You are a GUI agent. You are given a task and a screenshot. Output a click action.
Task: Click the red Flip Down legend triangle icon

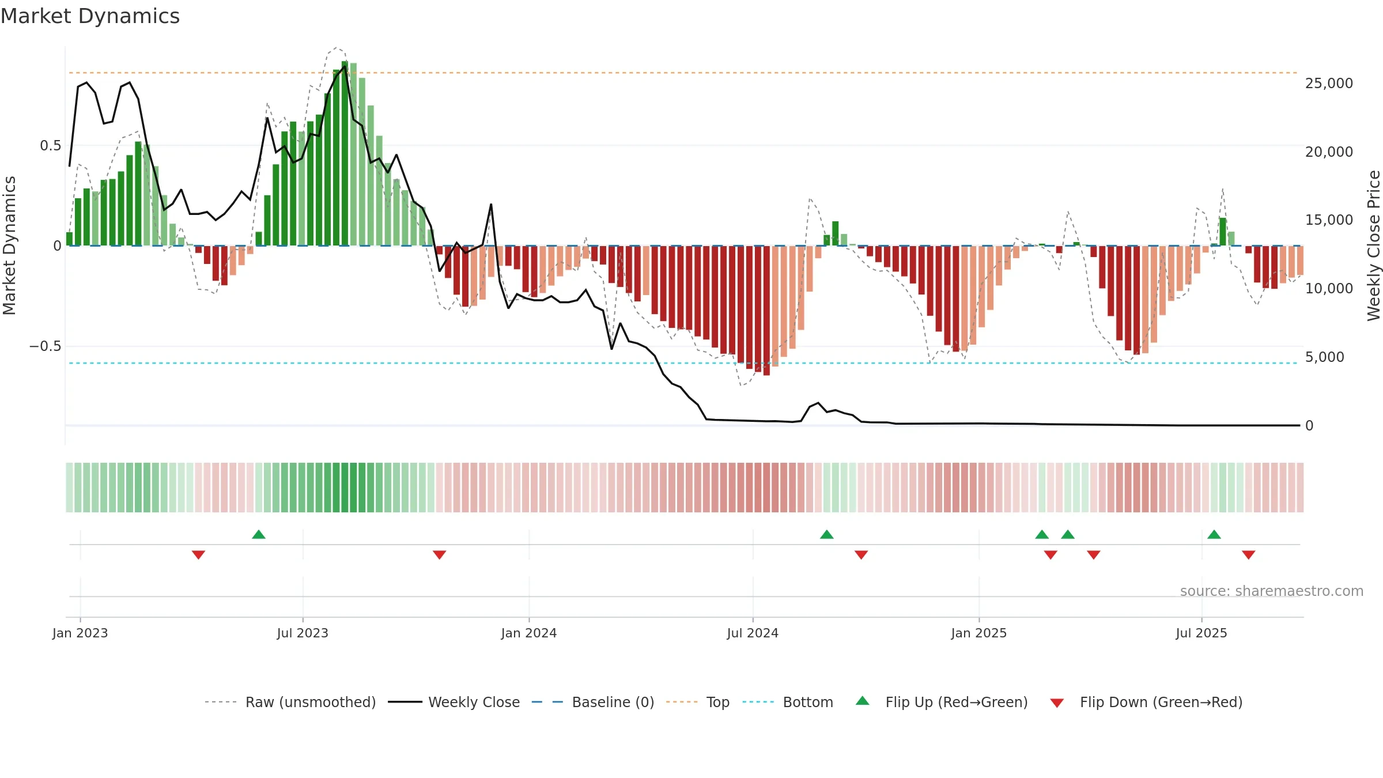pyautogui.click(x=1057, y=703)
